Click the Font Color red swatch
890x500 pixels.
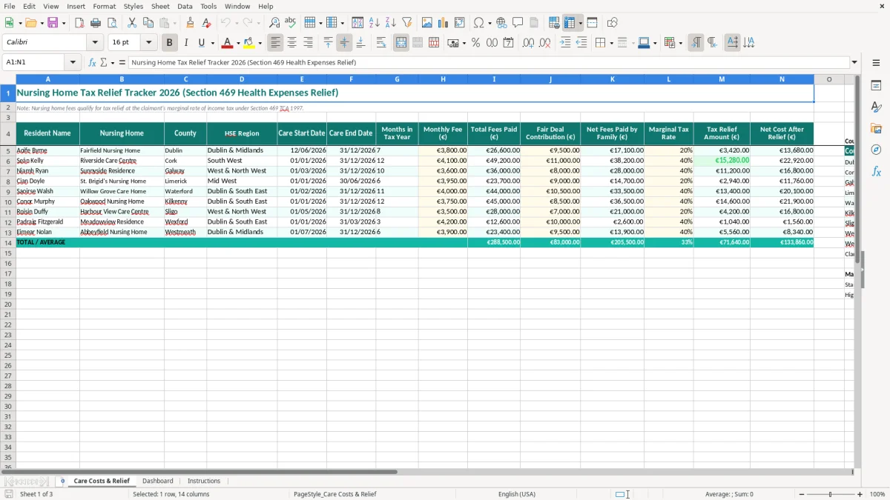click(228, 43)
